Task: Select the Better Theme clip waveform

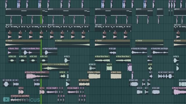Action: click(x=94, y=76)
